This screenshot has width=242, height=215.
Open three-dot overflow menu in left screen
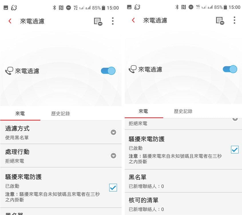pos(113,21)
